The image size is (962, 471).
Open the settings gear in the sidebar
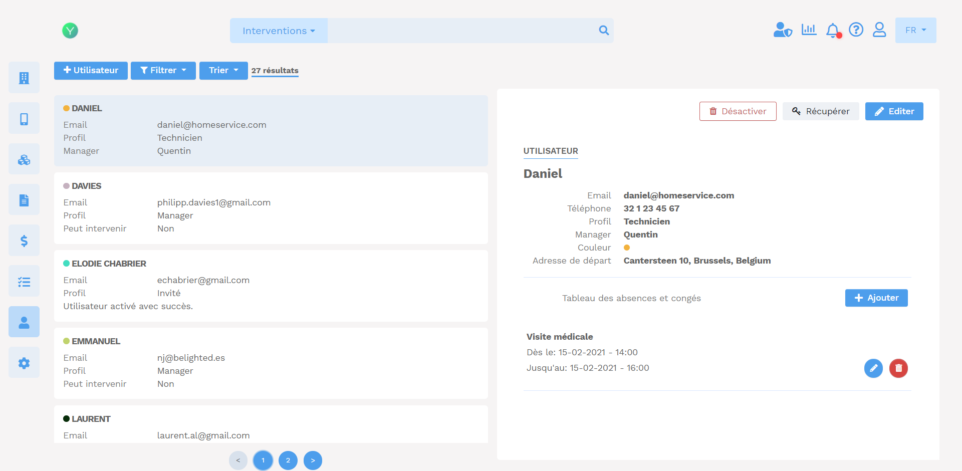click(24, 362)
